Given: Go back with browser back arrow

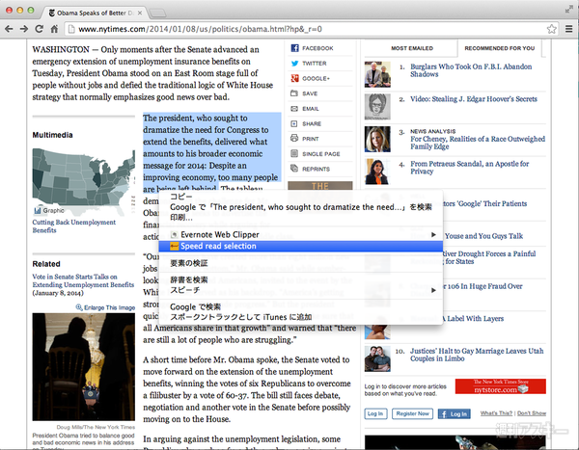Looking at the screenshot, I should (x=9, y=29).
